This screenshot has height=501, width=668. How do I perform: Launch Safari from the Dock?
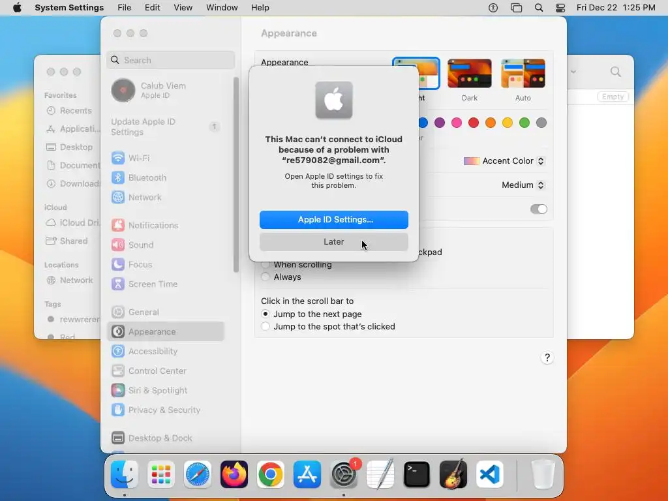(x=198, y=474)
